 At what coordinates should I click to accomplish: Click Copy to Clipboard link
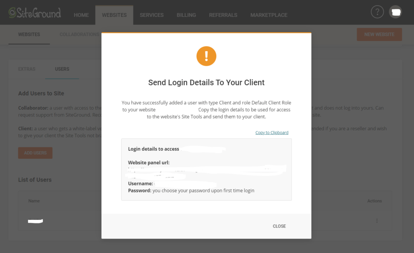point(272,133)
